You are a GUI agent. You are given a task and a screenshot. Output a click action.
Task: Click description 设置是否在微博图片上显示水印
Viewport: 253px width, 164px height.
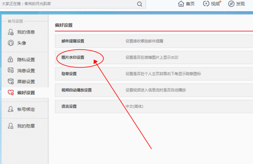click(x=152, y=57)
